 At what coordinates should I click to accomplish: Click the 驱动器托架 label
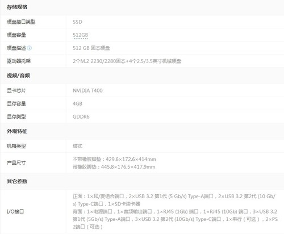pos(19,61)
